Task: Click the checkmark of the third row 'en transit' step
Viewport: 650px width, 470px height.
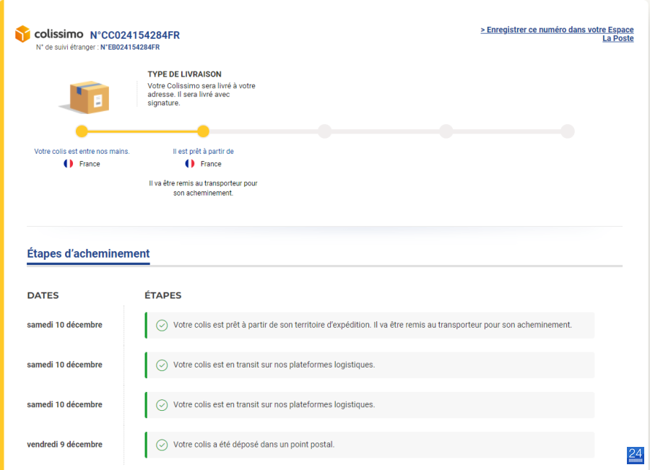Action: (x=162, y=405)
